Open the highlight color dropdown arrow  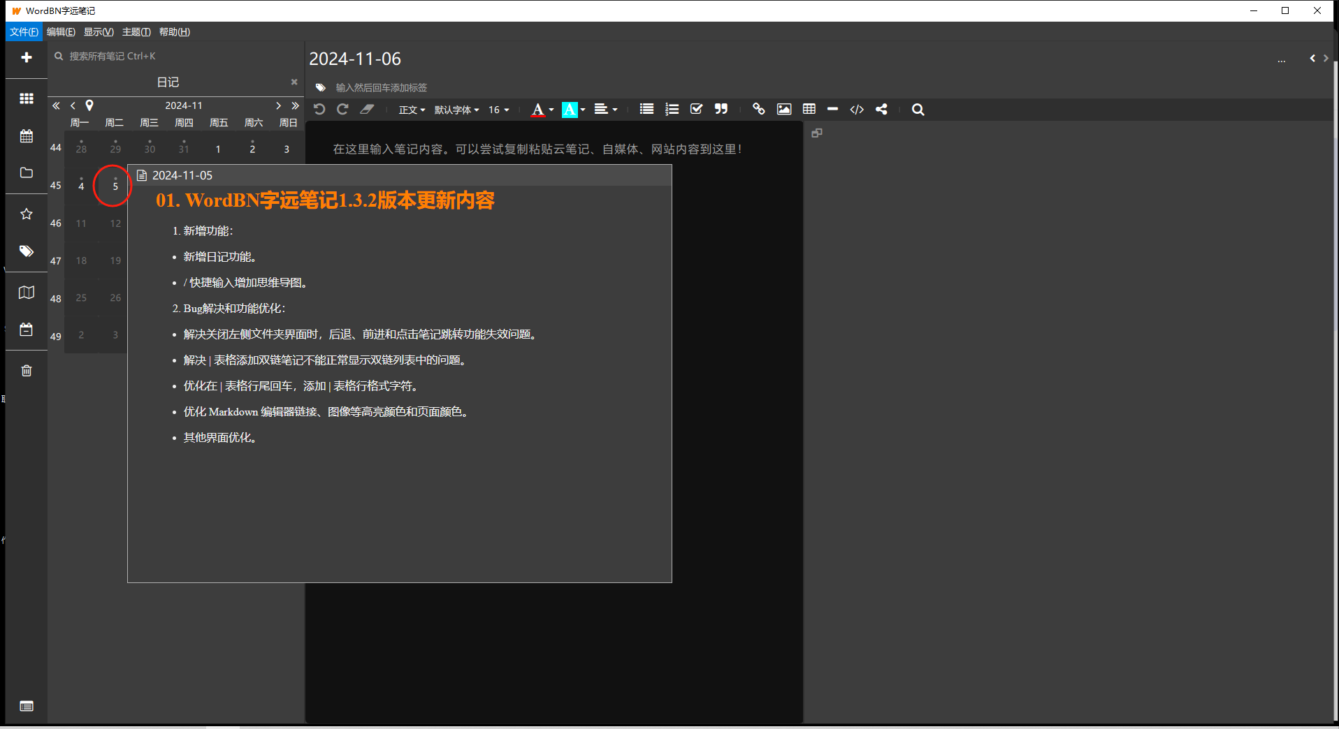[583, 110]
